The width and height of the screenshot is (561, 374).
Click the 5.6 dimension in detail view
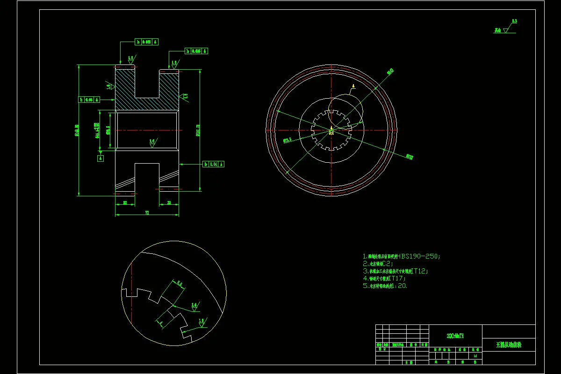click(180, 283)
